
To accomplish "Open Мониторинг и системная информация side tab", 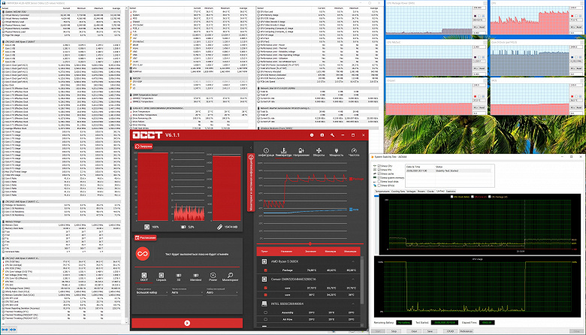I will [x=251, y=183].
